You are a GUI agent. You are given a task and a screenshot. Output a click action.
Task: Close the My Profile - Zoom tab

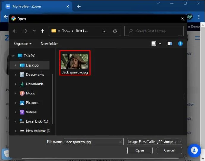click(68, 7)
